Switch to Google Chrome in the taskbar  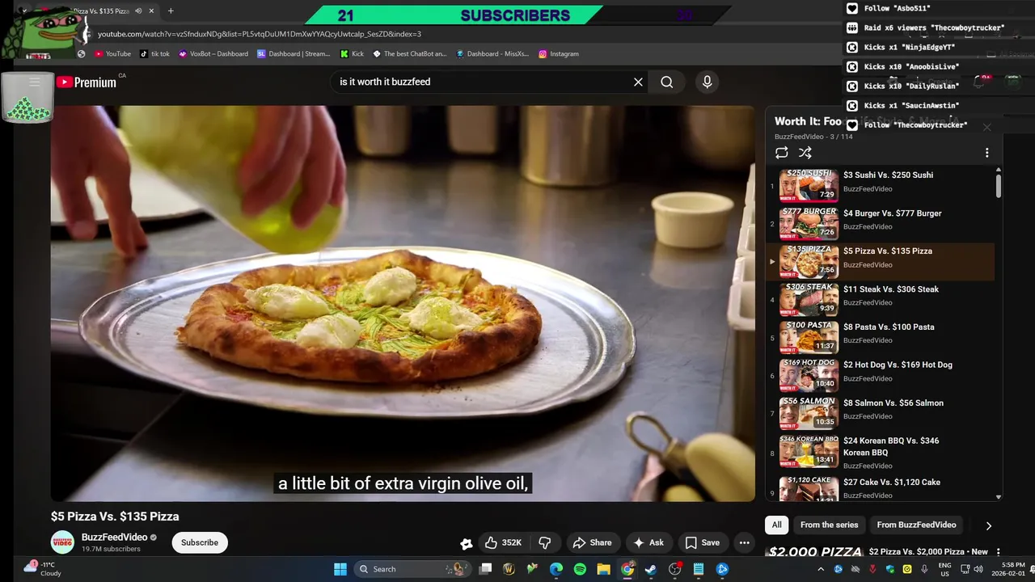627,569
